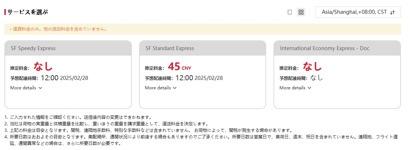The image size is (410, 150).
Task: Expand More details for SF Speedy Express
Action: pos(27,88)
